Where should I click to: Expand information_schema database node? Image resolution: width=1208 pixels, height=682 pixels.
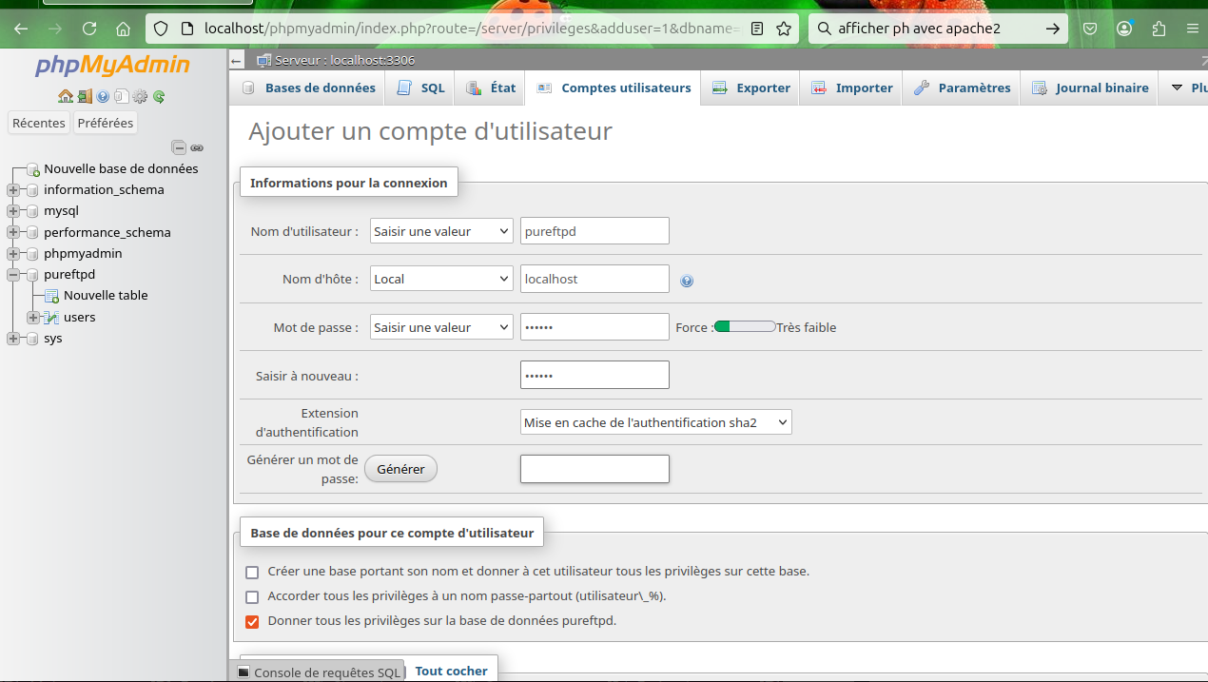13,190
